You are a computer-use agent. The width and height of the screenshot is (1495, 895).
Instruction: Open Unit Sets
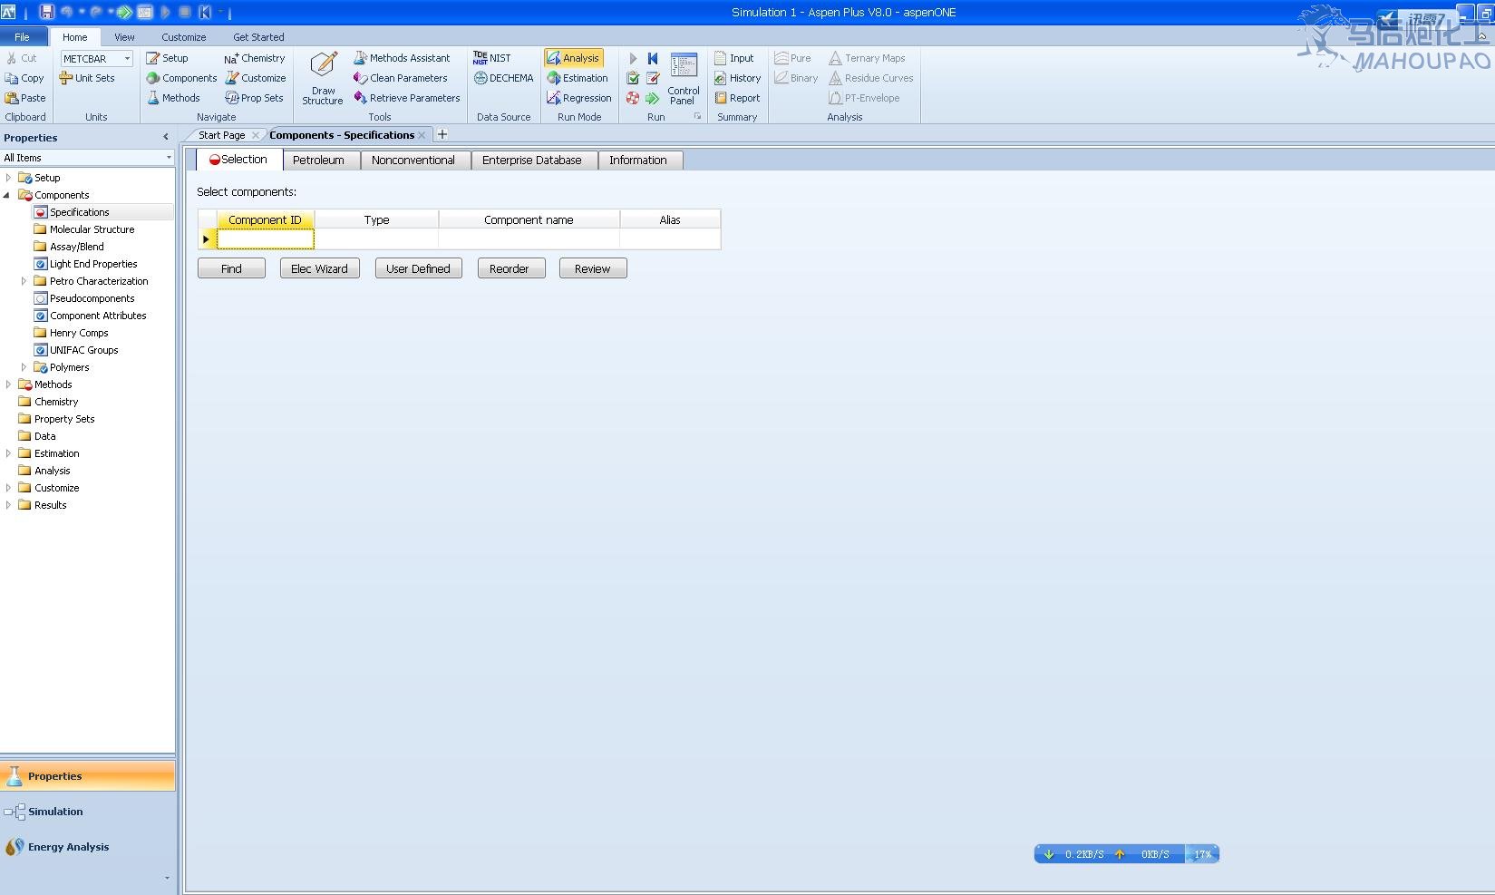pos(87,78)
